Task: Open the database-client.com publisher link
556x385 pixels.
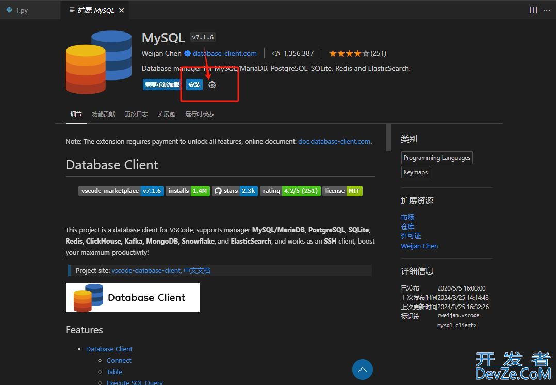Action: click(x=224, y=53)
